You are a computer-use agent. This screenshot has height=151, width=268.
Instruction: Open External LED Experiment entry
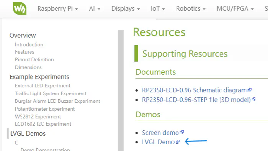click(42, 86)
